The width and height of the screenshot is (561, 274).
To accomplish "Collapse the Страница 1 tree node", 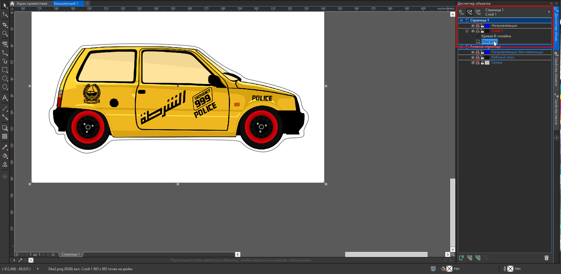I will [461, 20].
